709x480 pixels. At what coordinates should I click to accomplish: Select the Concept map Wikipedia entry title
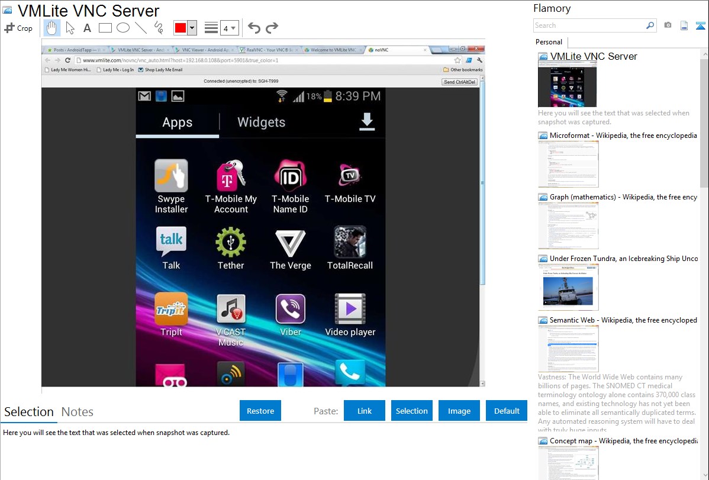[x=624, y=440]
